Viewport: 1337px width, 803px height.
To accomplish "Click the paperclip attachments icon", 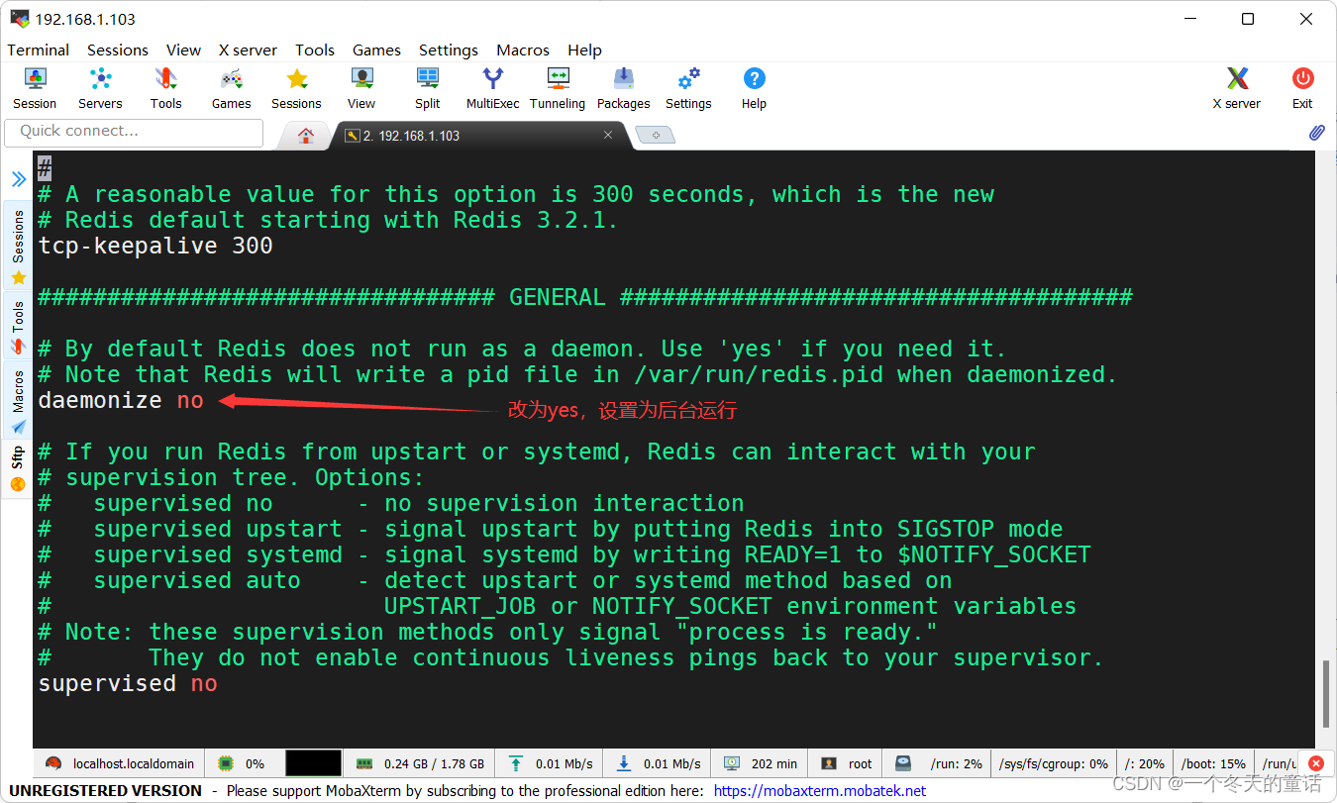I will tap(1317, 132).
